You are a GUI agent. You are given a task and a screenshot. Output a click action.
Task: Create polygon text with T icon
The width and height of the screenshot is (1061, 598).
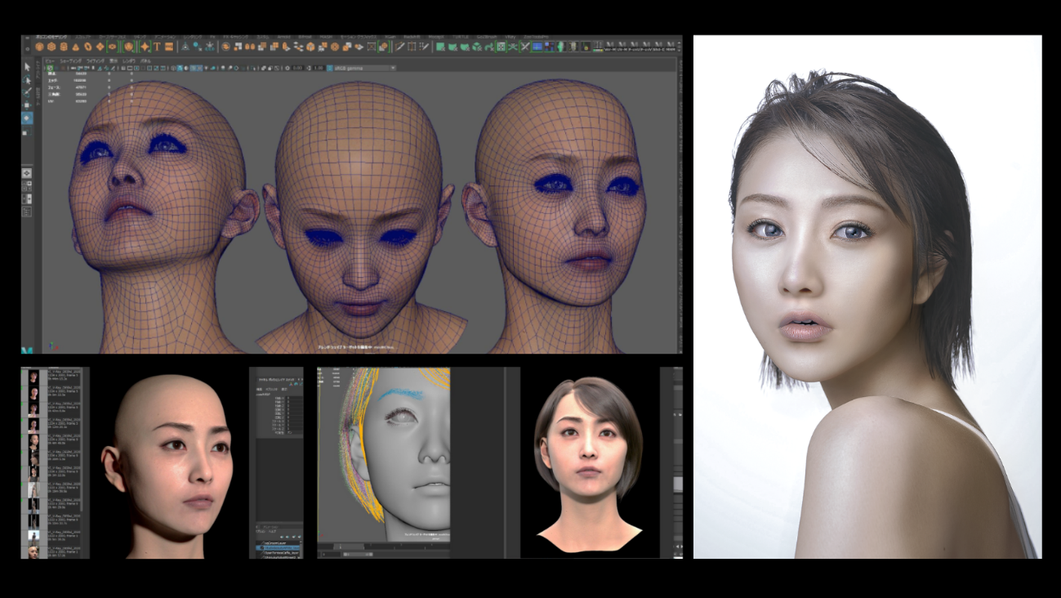tap(157, 47)
